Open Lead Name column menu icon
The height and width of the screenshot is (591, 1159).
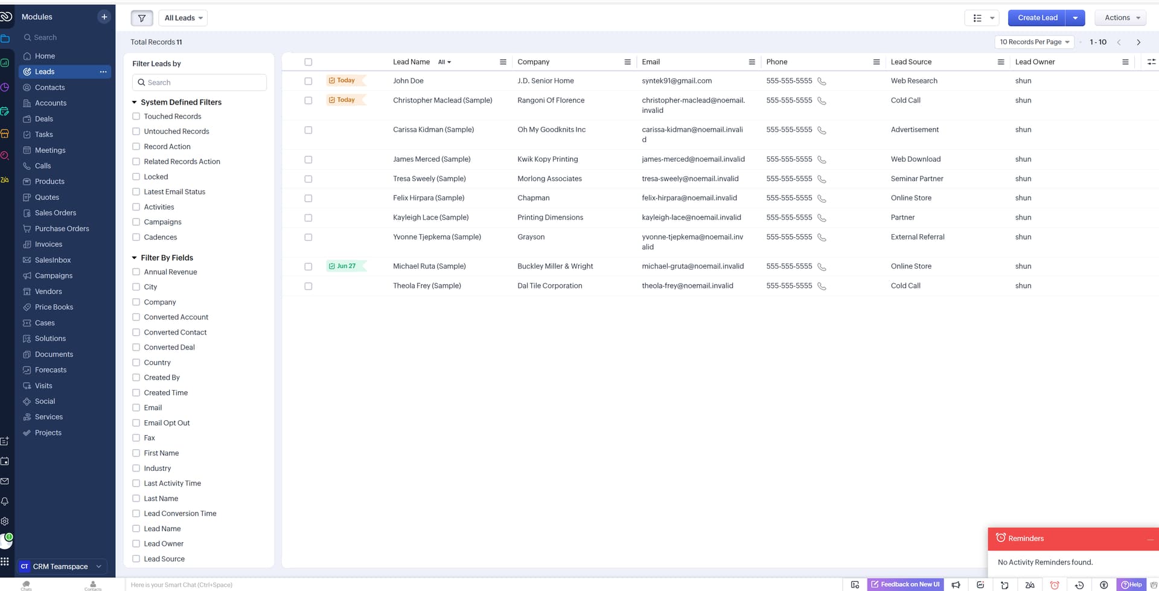click(x=503, y=62)
